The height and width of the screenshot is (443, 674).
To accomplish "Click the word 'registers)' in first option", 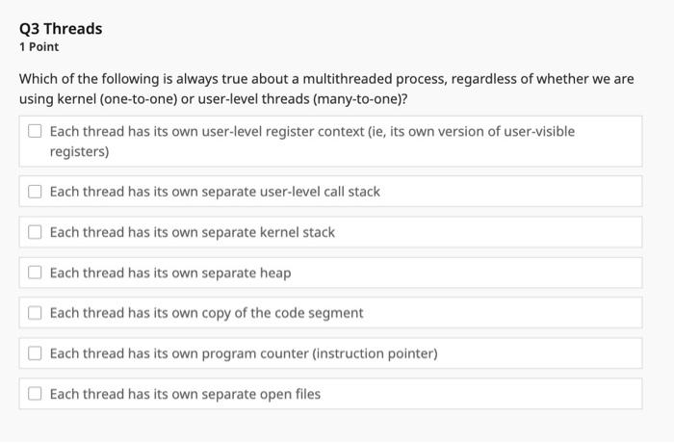I will [79, 152].
